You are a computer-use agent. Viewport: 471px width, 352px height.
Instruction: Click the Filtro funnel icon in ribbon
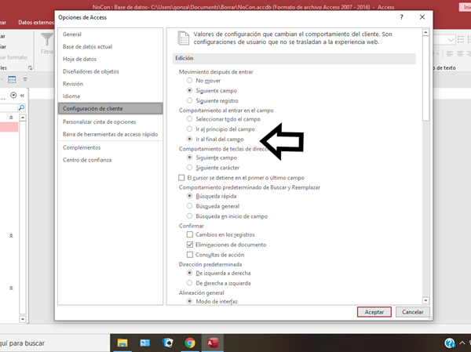click(47, 40)
